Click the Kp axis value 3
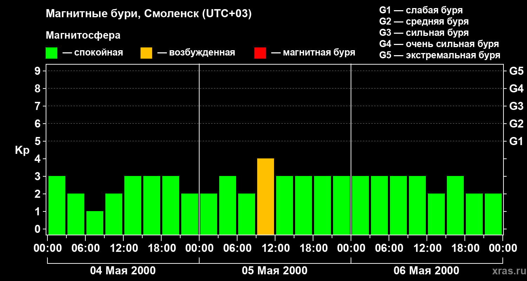The width and height of the screenshot is (527, 281). coord(38,176)
